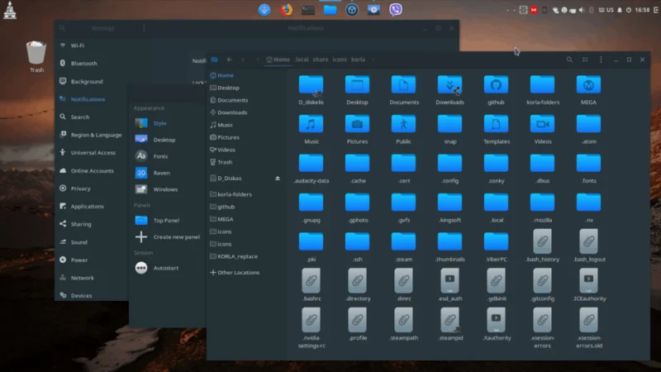Click Create new panel
Screen dimensions: 661x372
tap(168, 237)
